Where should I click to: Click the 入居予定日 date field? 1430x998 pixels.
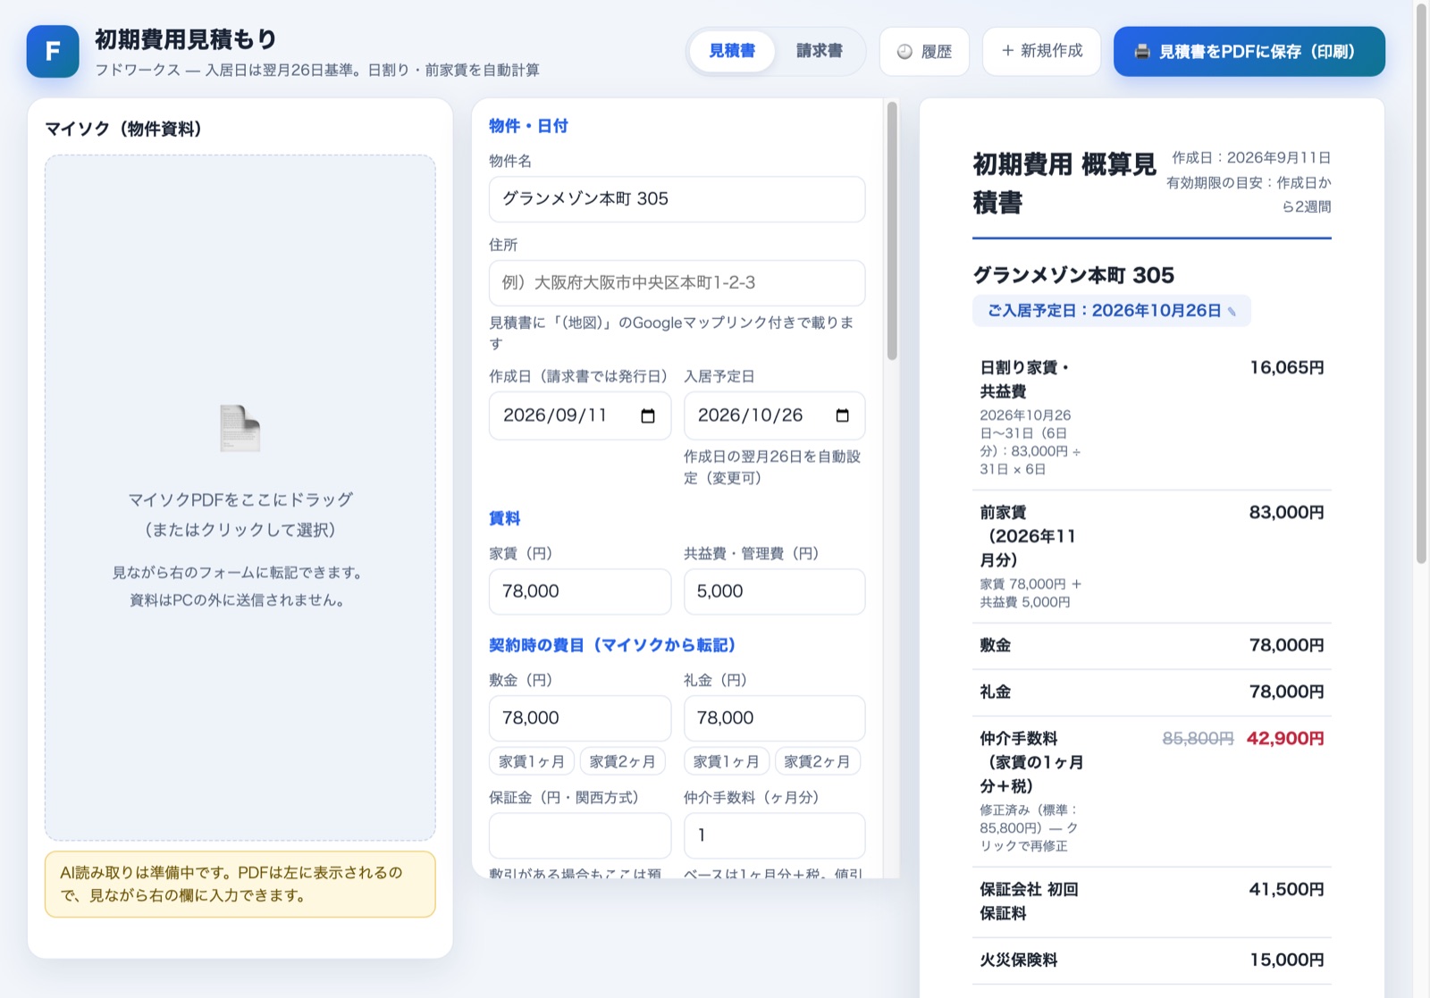click(774, 415)
